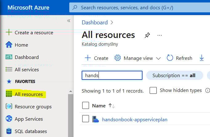
Task: Click the All services list icon
Action: point(9,69)
